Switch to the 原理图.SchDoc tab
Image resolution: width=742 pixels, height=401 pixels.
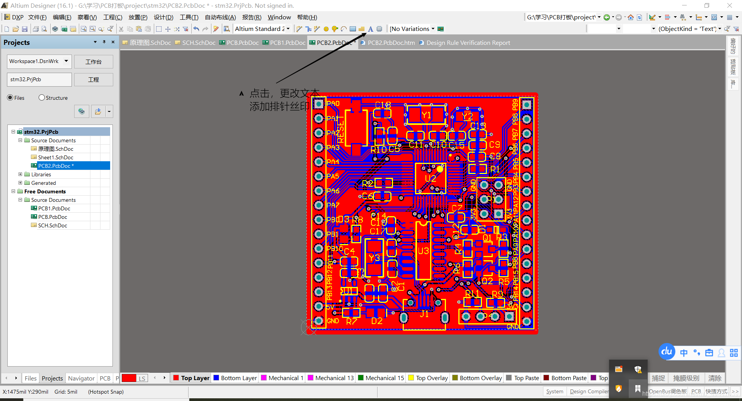click(x=146, y=43)
